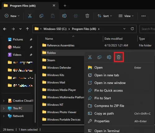
Task: Delete Roblox using the context menu trash icon
Action: point(119,57)
